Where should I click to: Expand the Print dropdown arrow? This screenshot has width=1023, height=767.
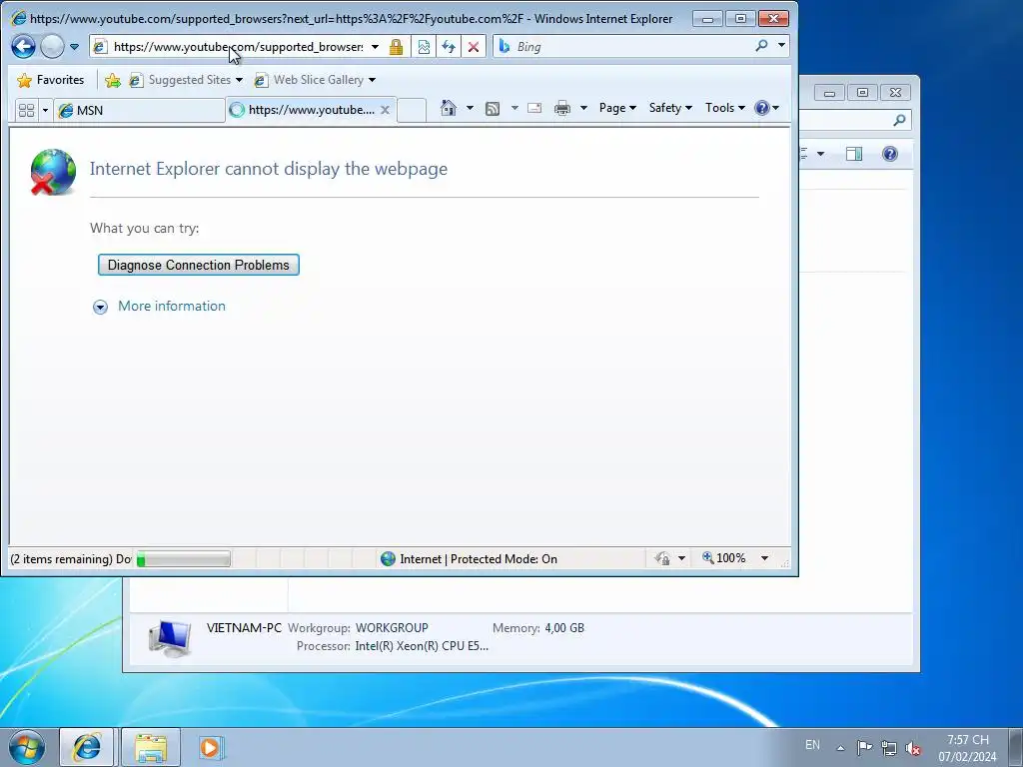(583, 108)
